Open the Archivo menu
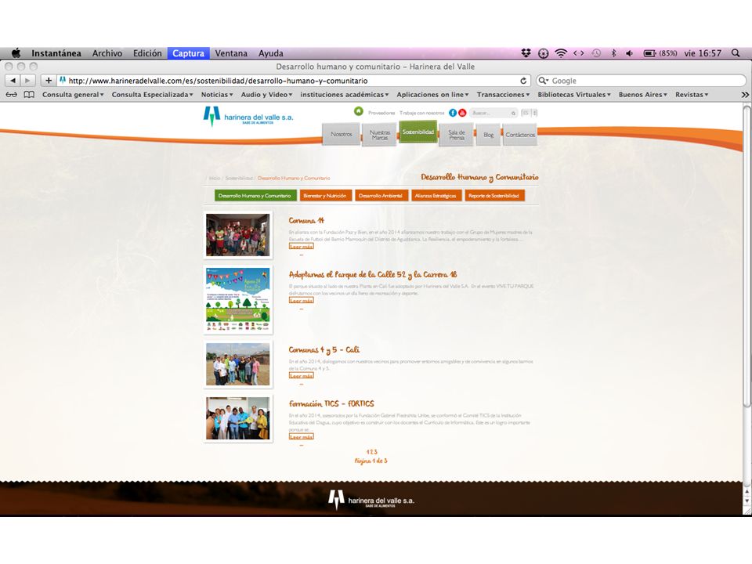This screenshot has height=564, width=752. [107, 53]
